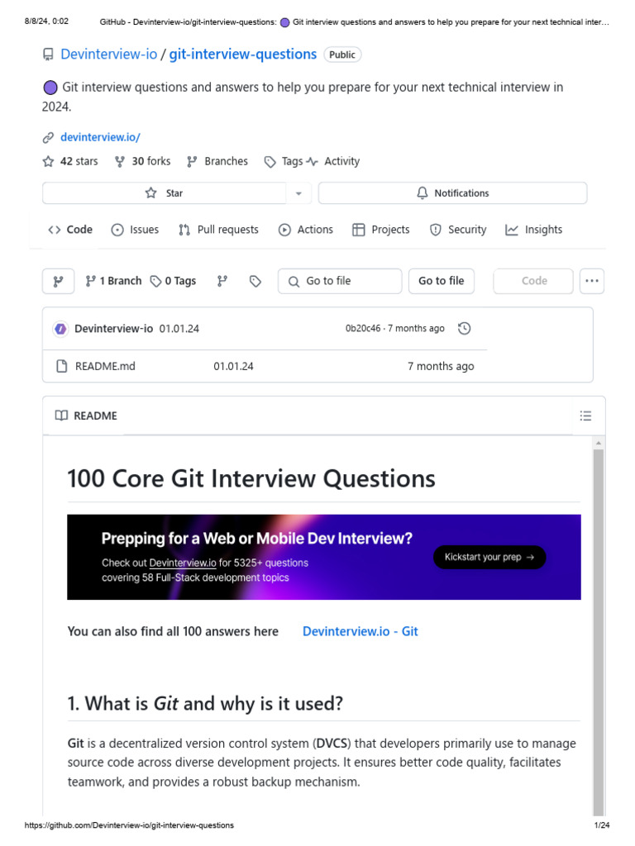
Task: Click the README book icon
Action: [61, 416]
